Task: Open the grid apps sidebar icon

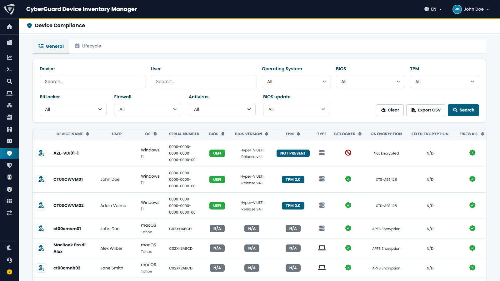Action: [x=9, y=201]
